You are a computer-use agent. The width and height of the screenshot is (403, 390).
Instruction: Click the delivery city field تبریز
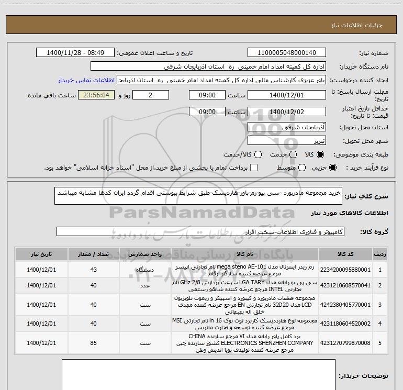pyautogui.click(x=287, y=141)
